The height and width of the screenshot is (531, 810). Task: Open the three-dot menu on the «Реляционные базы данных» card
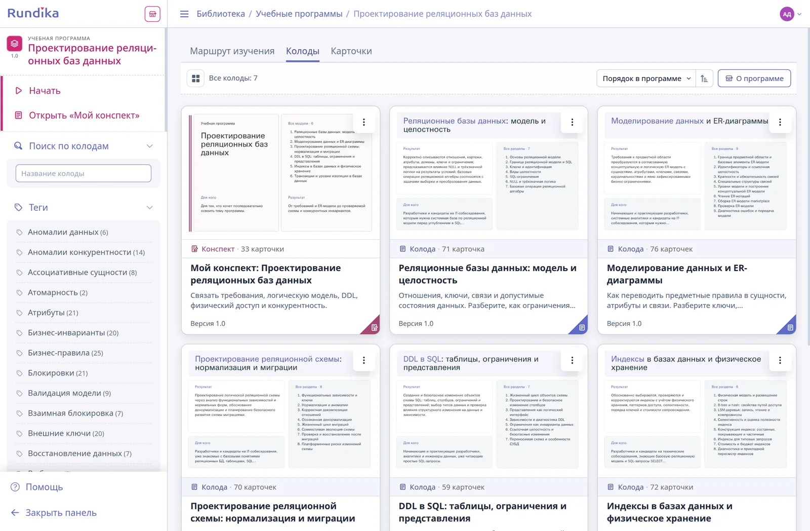point(572,122)
